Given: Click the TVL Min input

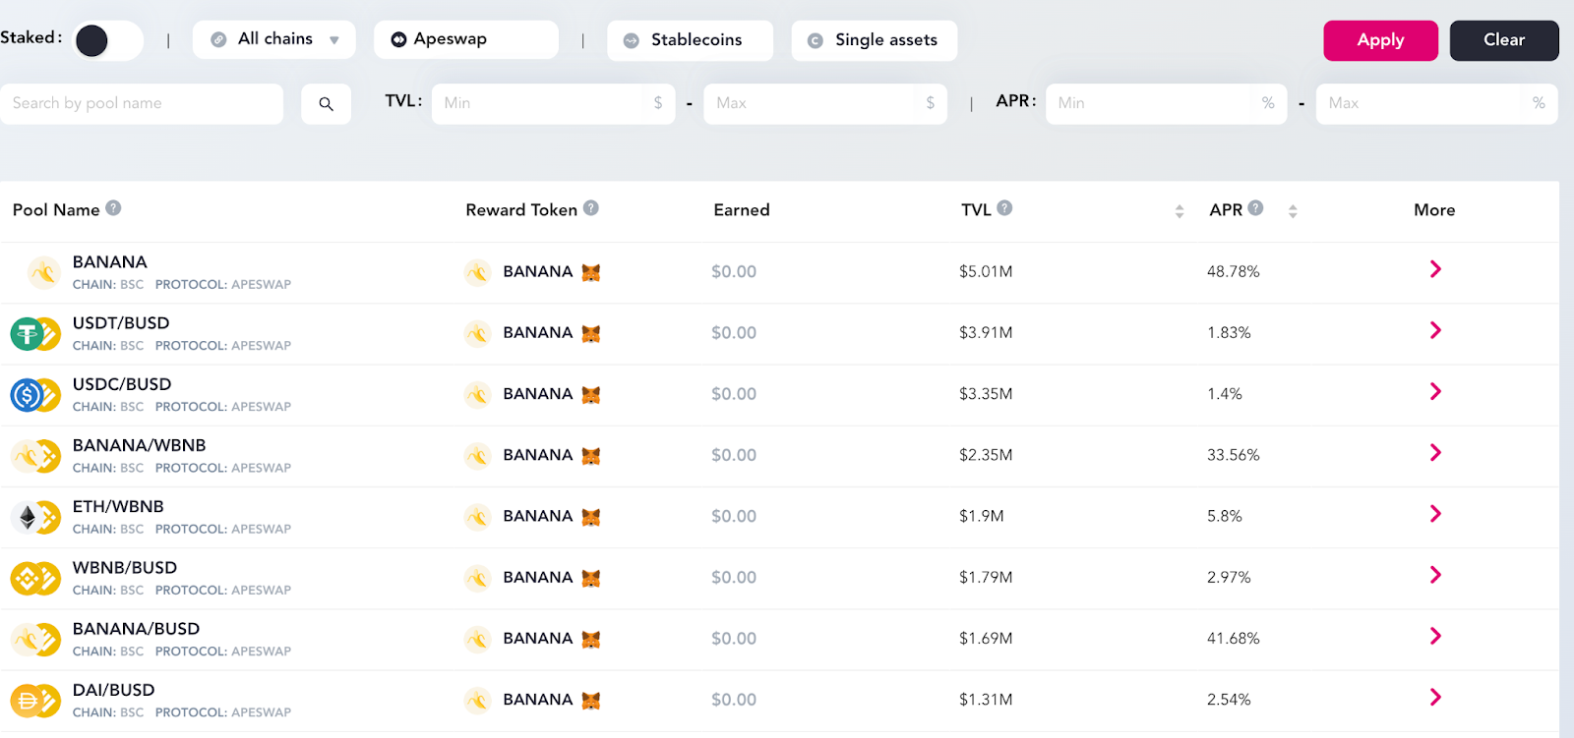Looking at the screenshot, I should point(553,103).
